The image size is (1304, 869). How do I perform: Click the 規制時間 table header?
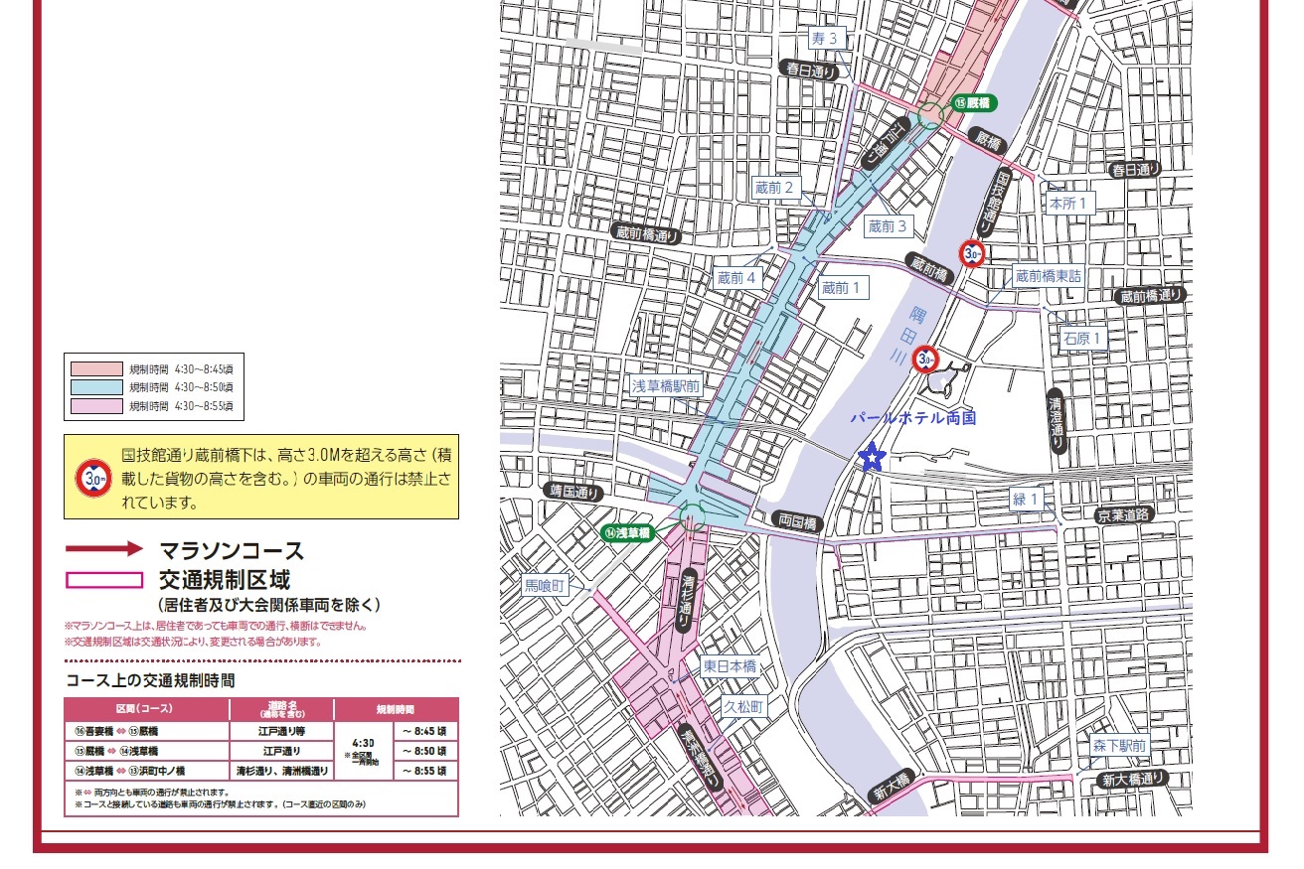point(396,710)
